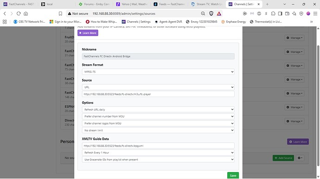Open Manage menu for the 75 channels source
The height and width of the screenshot is (179, 320).
coord(294,66)
